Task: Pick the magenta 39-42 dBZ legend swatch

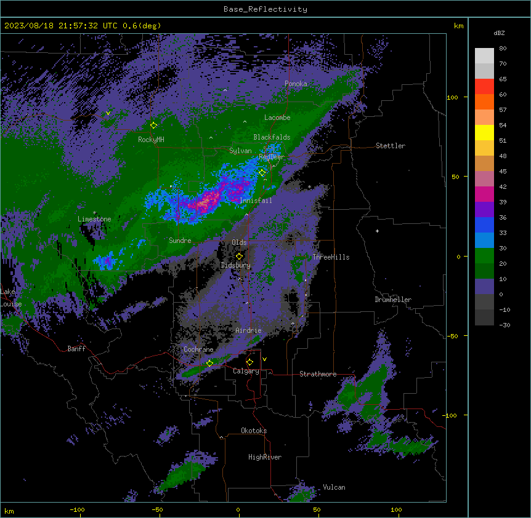Action: point(484,194)
